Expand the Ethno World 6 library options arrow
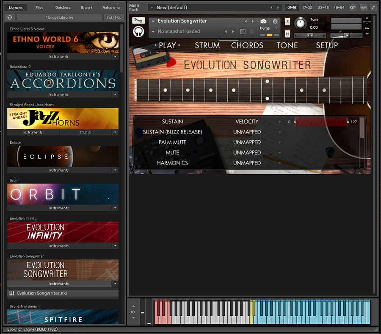Image resolution: width=381 pixels, height=334 pixels. click(115, 56)
